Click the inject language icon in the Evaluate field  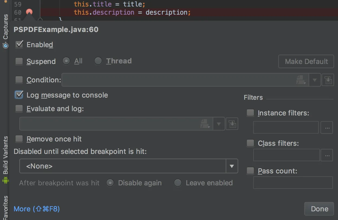[x=205, y=124]
